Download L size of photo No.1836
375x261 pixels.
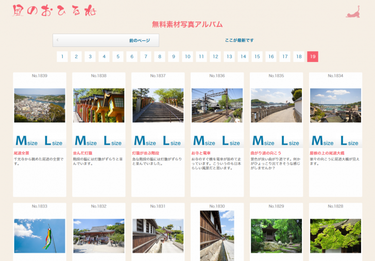pyautogui.click(x=231, y=140)
